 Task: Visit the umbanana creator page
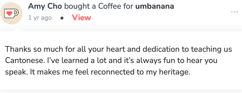[155, 6]
